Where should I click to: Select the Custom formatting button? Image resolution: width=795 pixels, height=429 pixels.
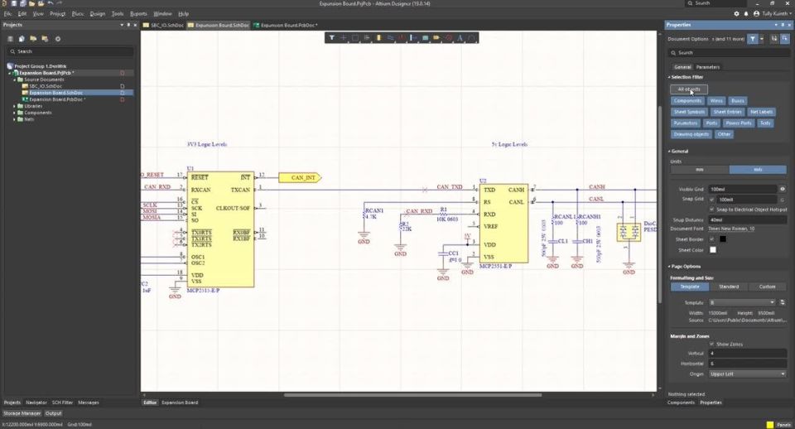[x=767, y=287]
